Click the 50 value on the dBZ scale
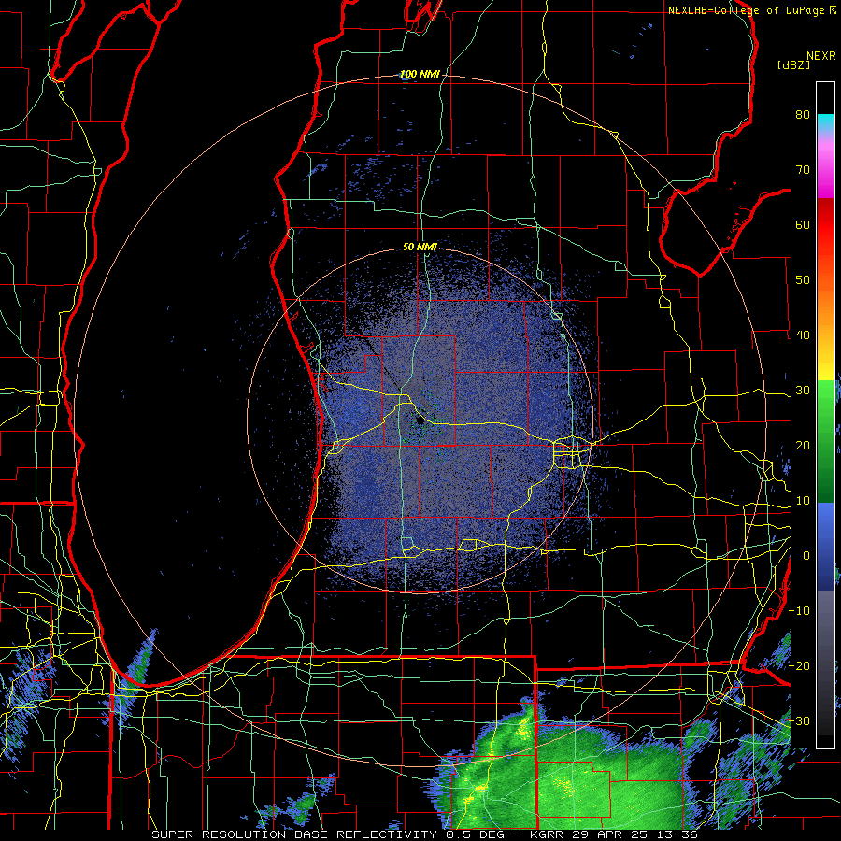841x841 pixels. 803,280
